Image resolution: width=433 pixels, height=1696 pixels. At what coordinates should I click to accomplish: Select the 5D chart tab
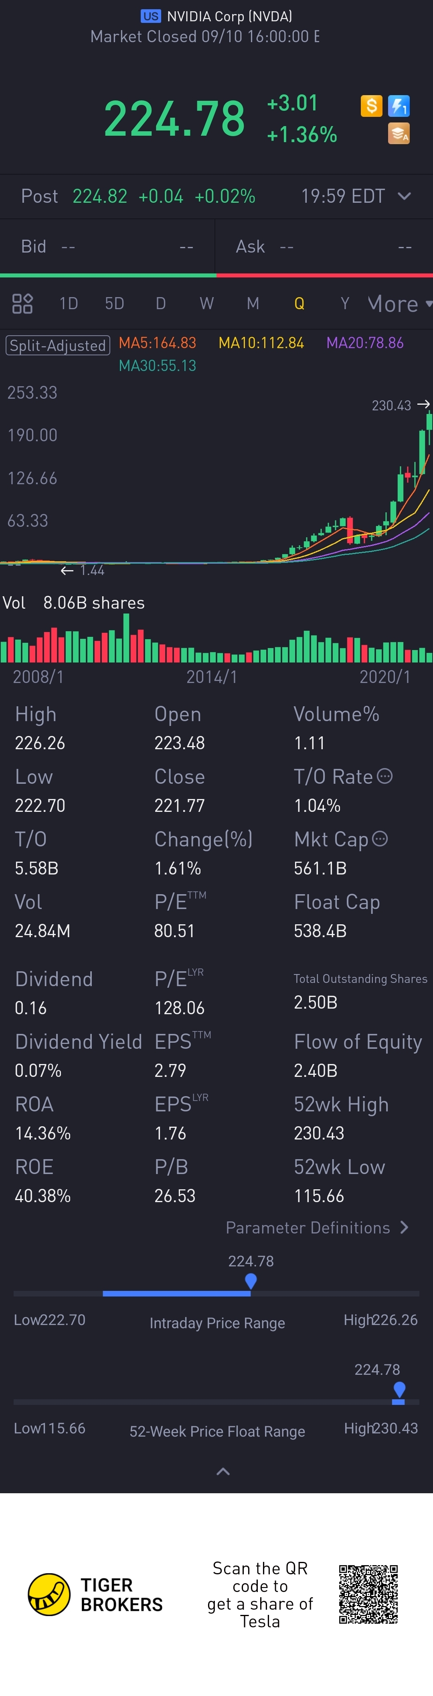pyautogui.click(x=114, y=304)
